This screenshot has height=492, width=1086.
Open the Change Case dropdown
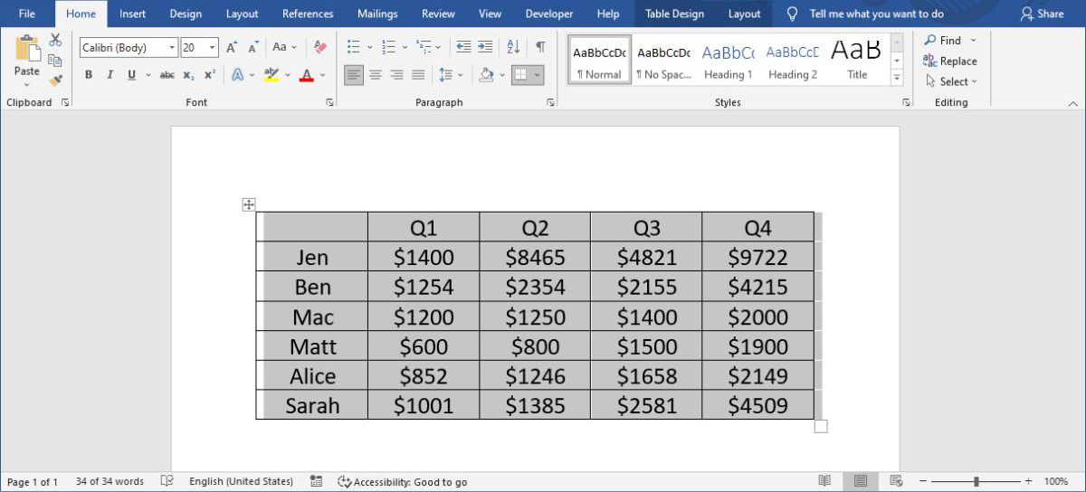(x=285, y=47)
